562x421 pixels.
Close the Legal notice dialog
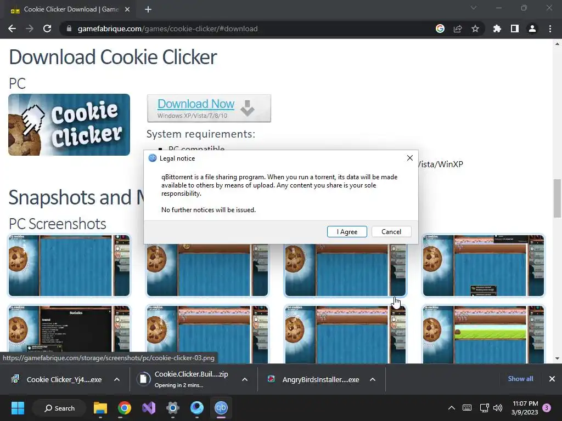[410, 158]
